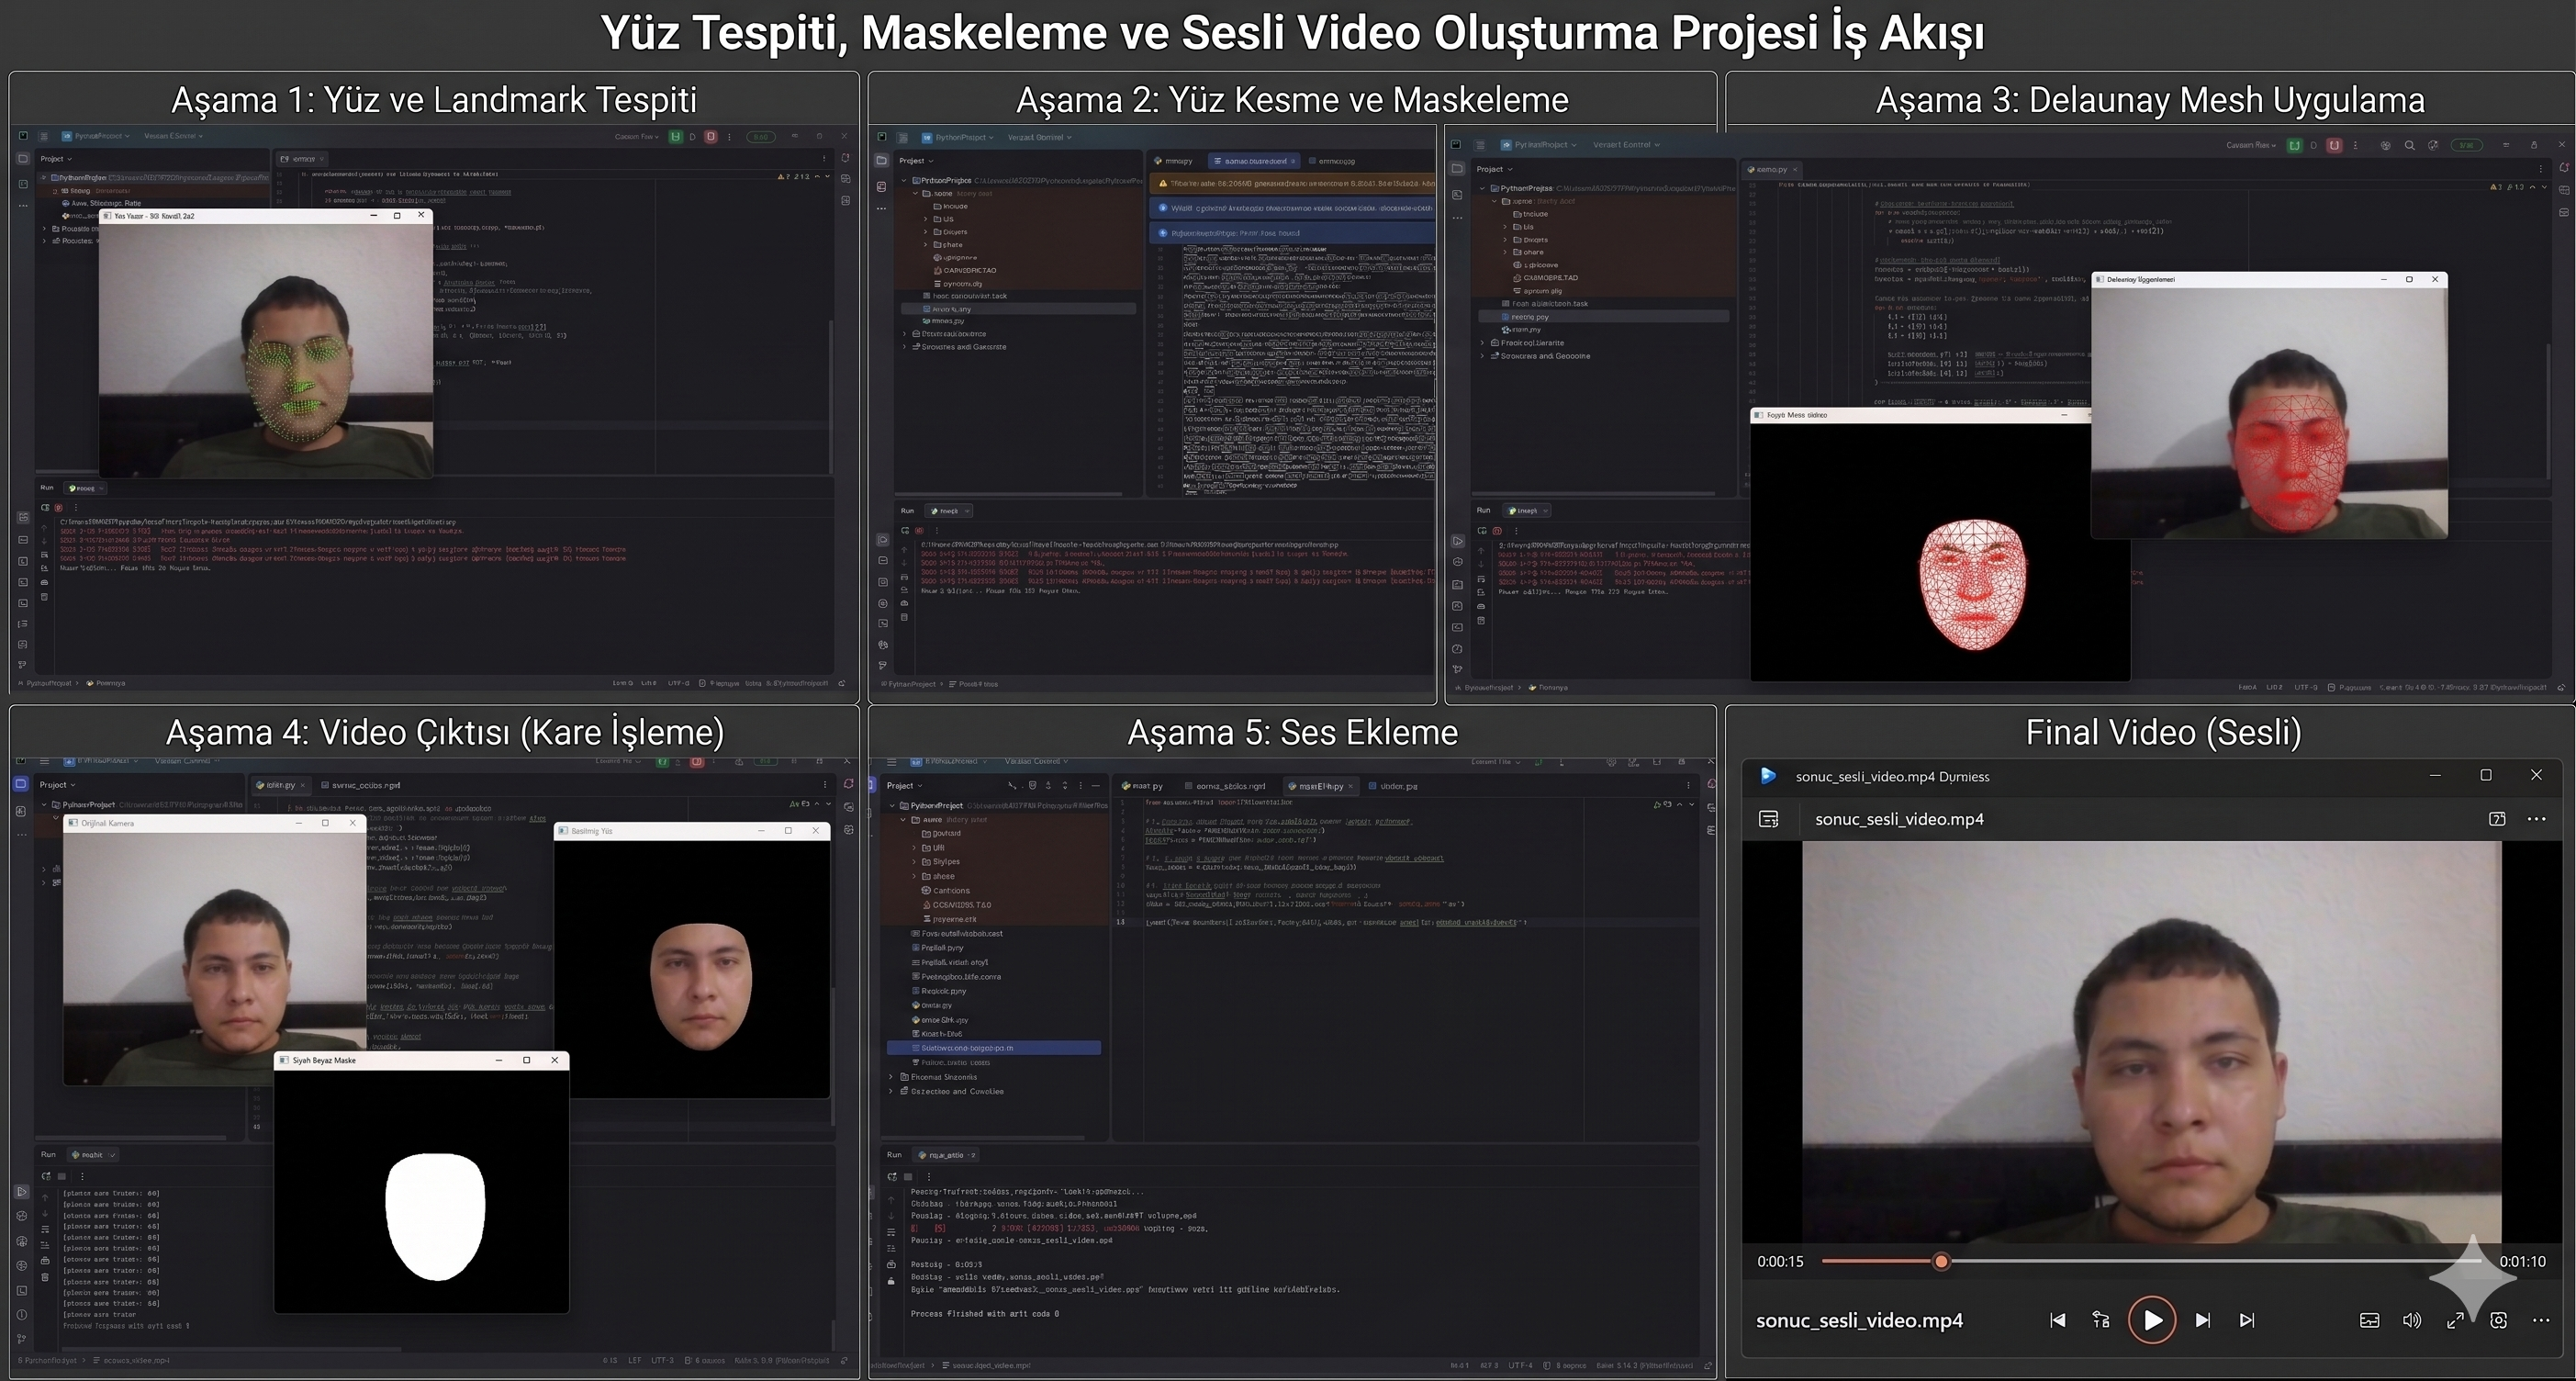Viewport: 2576px width, 1381px height.
Task: Open IDE settings gear in Aşama 3 toolbar
Action: (2433, 145)
